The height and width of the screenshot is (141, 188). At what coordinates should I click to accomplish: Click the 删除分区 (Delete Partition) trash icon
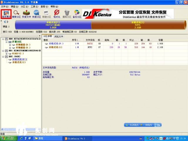coord(67,14)
